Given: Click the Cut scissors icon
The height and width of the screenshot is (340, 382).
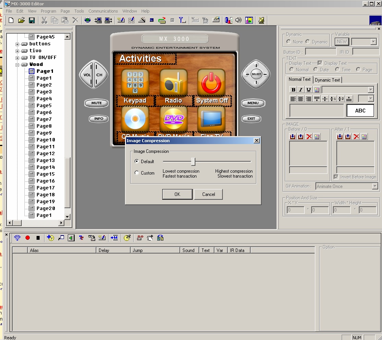Looking at the screenshot, I should tap(44, 20).
